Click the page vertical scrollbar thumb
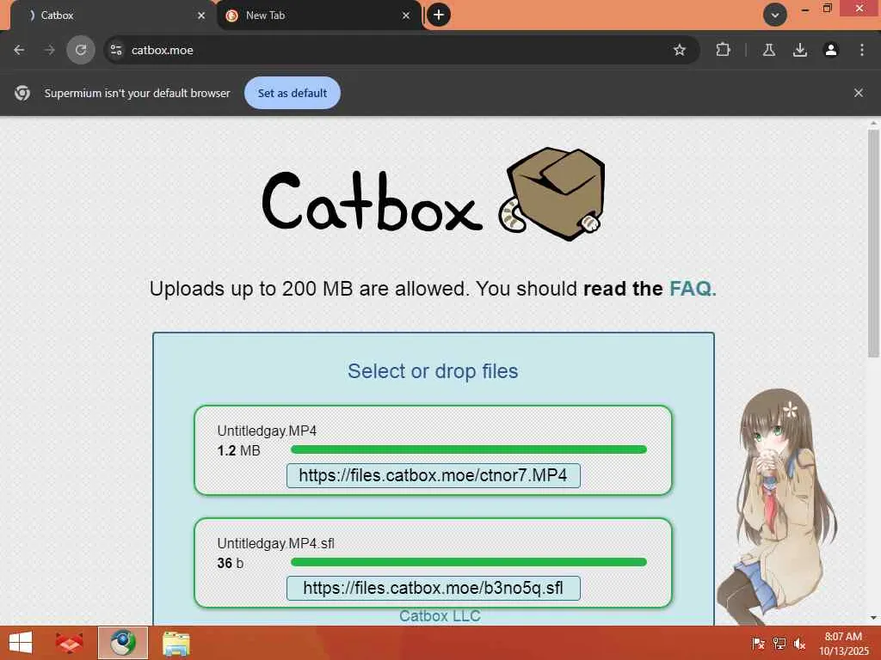Image resolution: width=881 pixels, height=660 pixels. click(873, 243)
